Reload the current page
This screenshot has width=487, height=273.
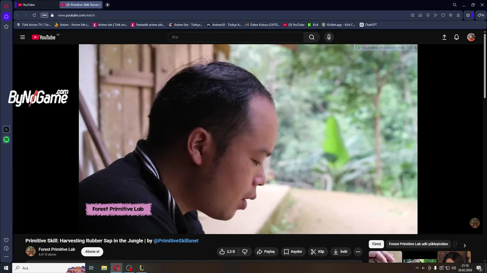34,15
